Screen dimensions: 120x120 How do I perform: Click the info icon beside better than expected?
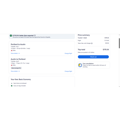tap(35, 35)
